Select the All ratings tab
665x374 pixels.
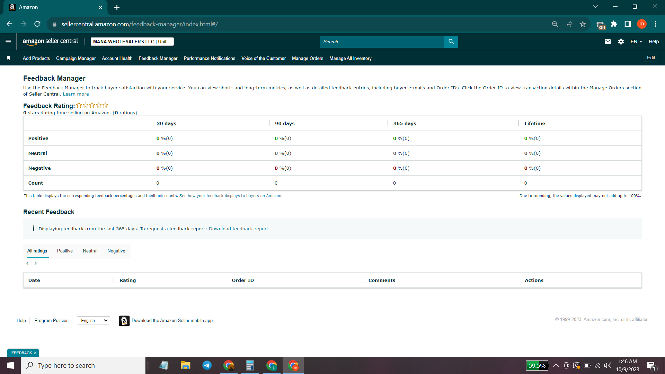(37, 251)
